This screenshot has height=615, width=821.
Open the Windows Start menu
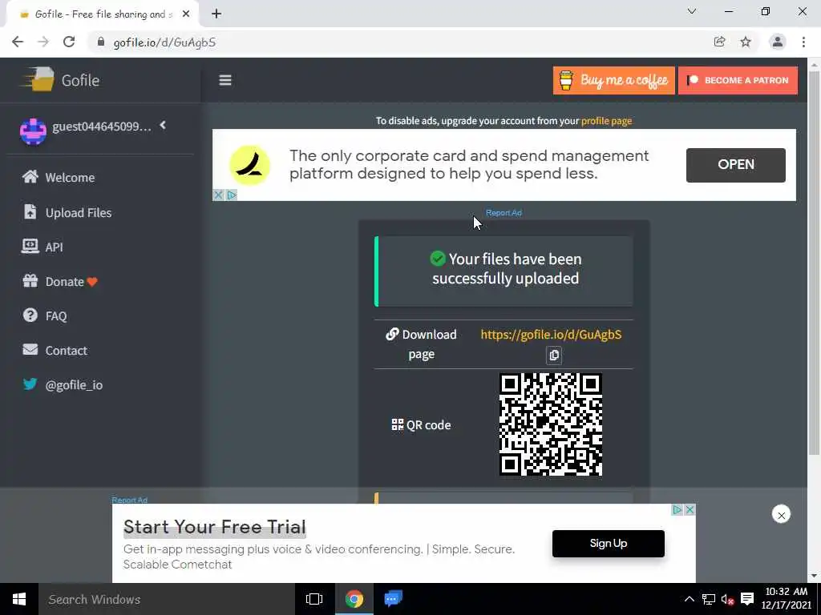tap(19, 599)
